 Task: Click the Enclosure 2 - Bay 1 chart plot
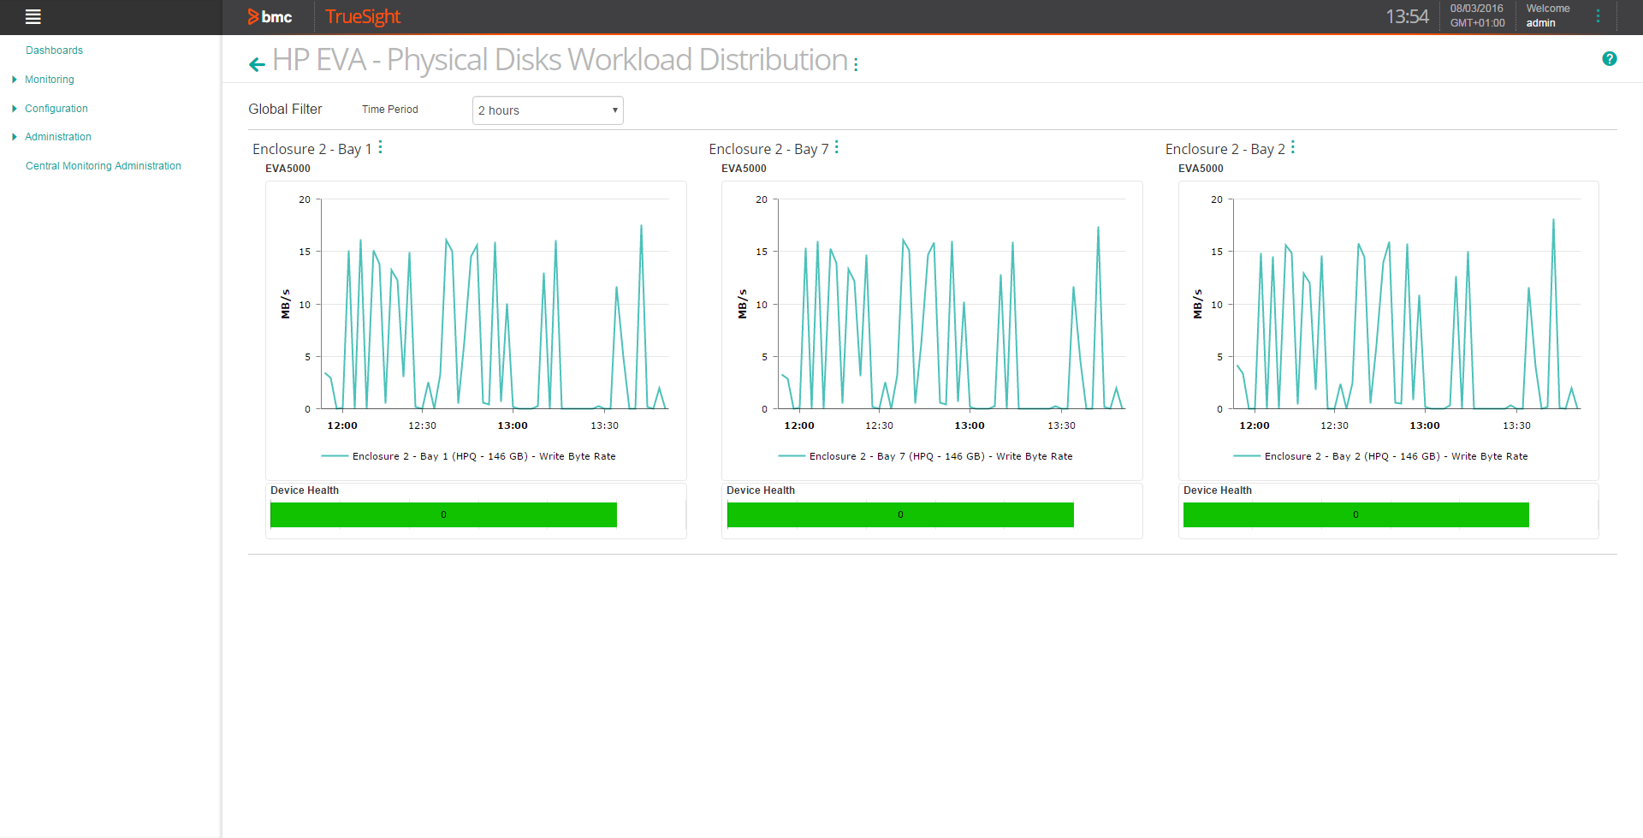pyautogui.click(x=495, y=305)
